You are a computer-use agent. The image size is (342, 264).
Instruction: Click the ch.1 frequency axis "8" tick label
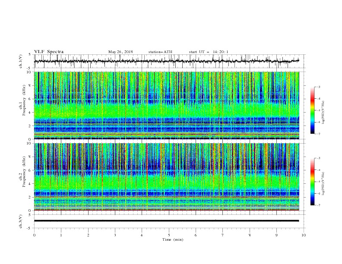pos(30,85)
